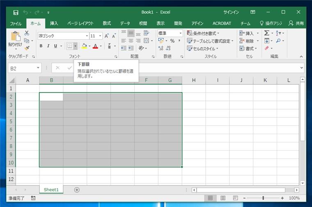Click the zoom slider handle
The width and height of the screenshot is (312, 207).
tap(263, 198)
